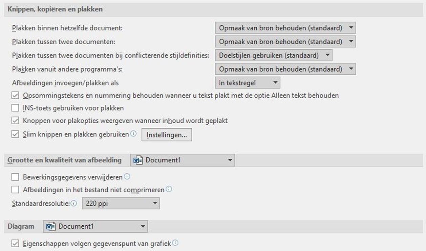
Task: Click info icon beside Bewerkingsgegevens verwijderen
Action: (127, 176)
